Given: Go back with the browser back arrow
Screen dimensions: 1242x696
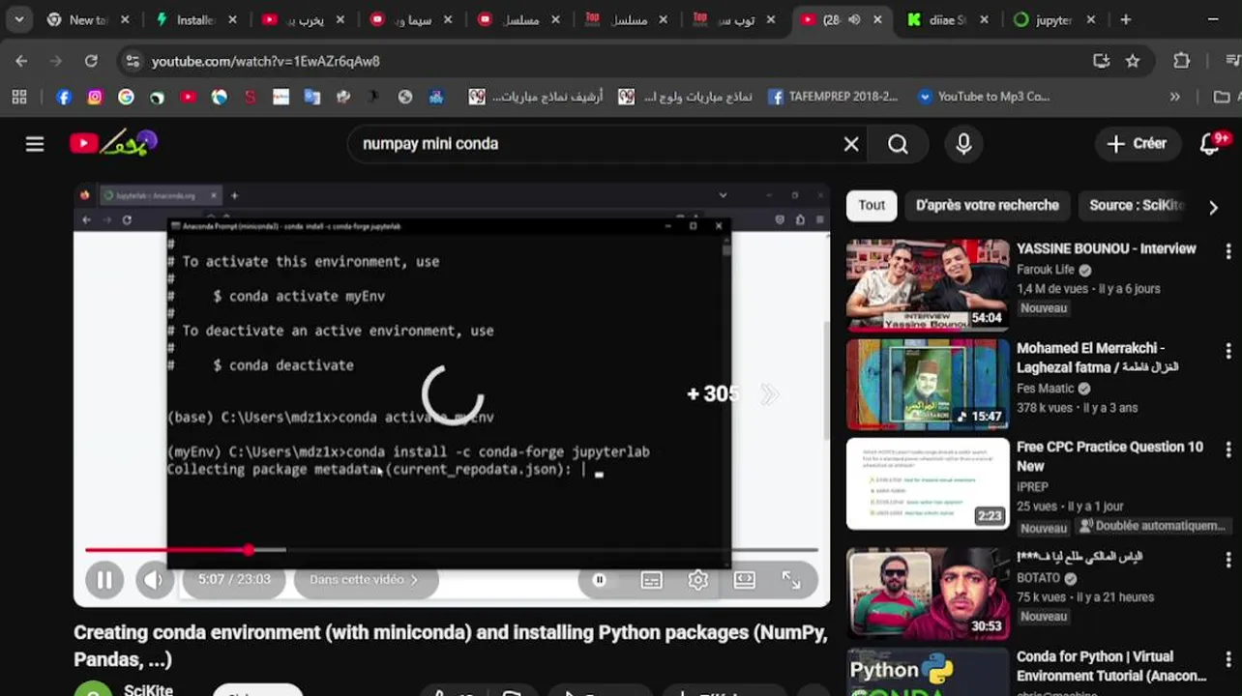Looking at the screenshot, I should tap(21, 61).
